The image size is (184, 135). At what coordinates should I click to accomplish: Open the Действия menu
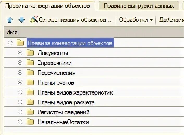[x=171, y=20]
